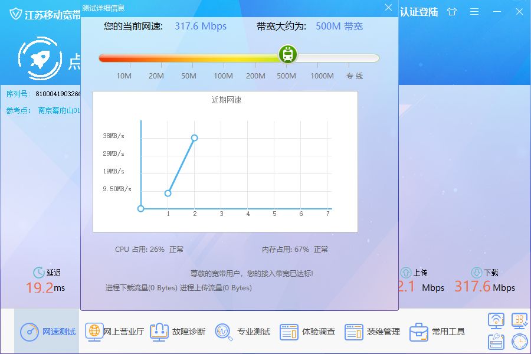Click the 近期网速 chart title
The height and width of the screenshot is (354, 531).
[x=226, y=100]
